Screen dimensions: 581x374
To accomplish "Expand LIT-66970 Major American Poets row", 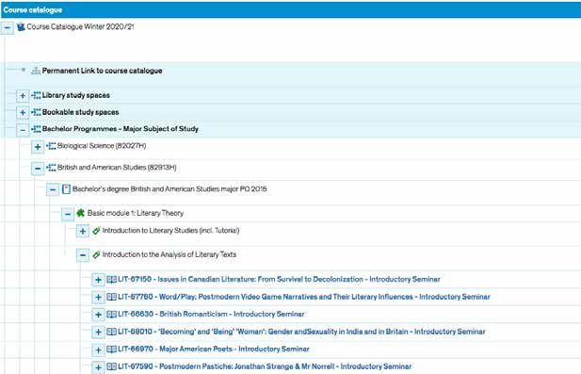I will click(98, 350).
